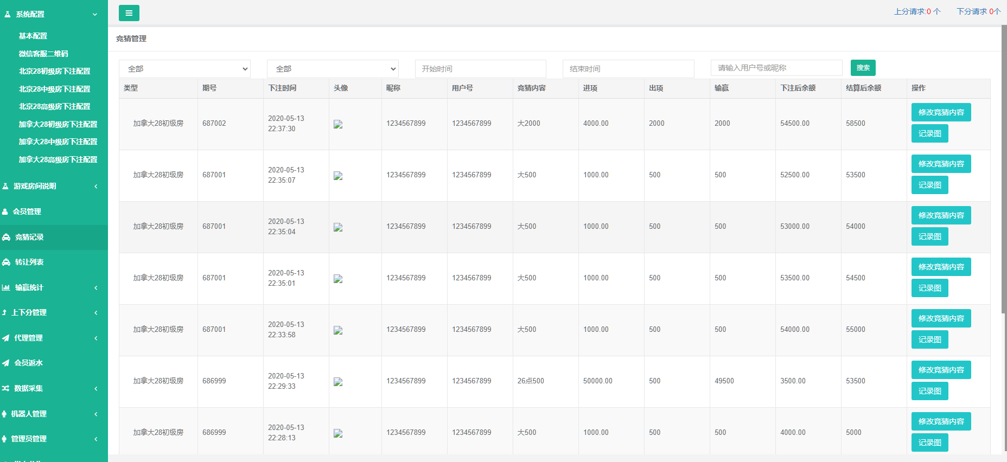Image resolution: width=1007 pixels, height=462 pixels.
Task: Click the vertical page scrollbar
Action: [x=1004, y=168]
